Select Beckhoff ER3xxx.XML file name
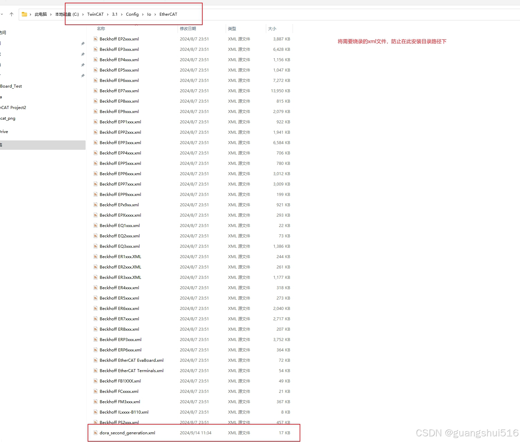The height and width of the screenshot is (442, 520). tap(120, 278)
